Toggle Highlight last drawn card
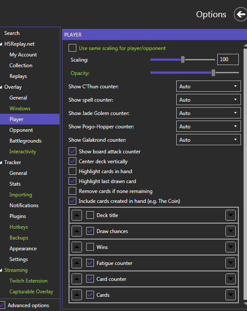Image resolution: width=247 pixels, height=311 pixels. [72, 181]
